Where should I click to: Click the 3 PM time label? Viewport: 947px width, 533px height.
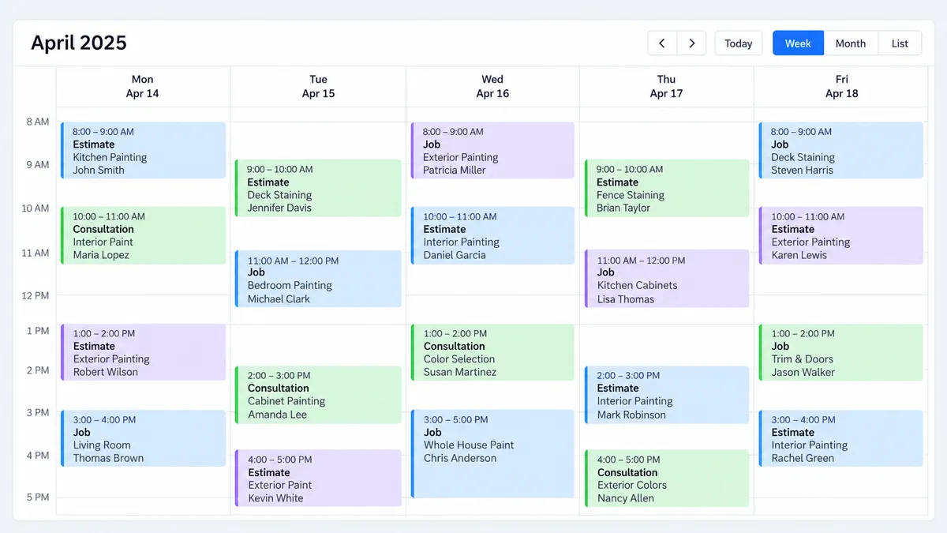38,412
